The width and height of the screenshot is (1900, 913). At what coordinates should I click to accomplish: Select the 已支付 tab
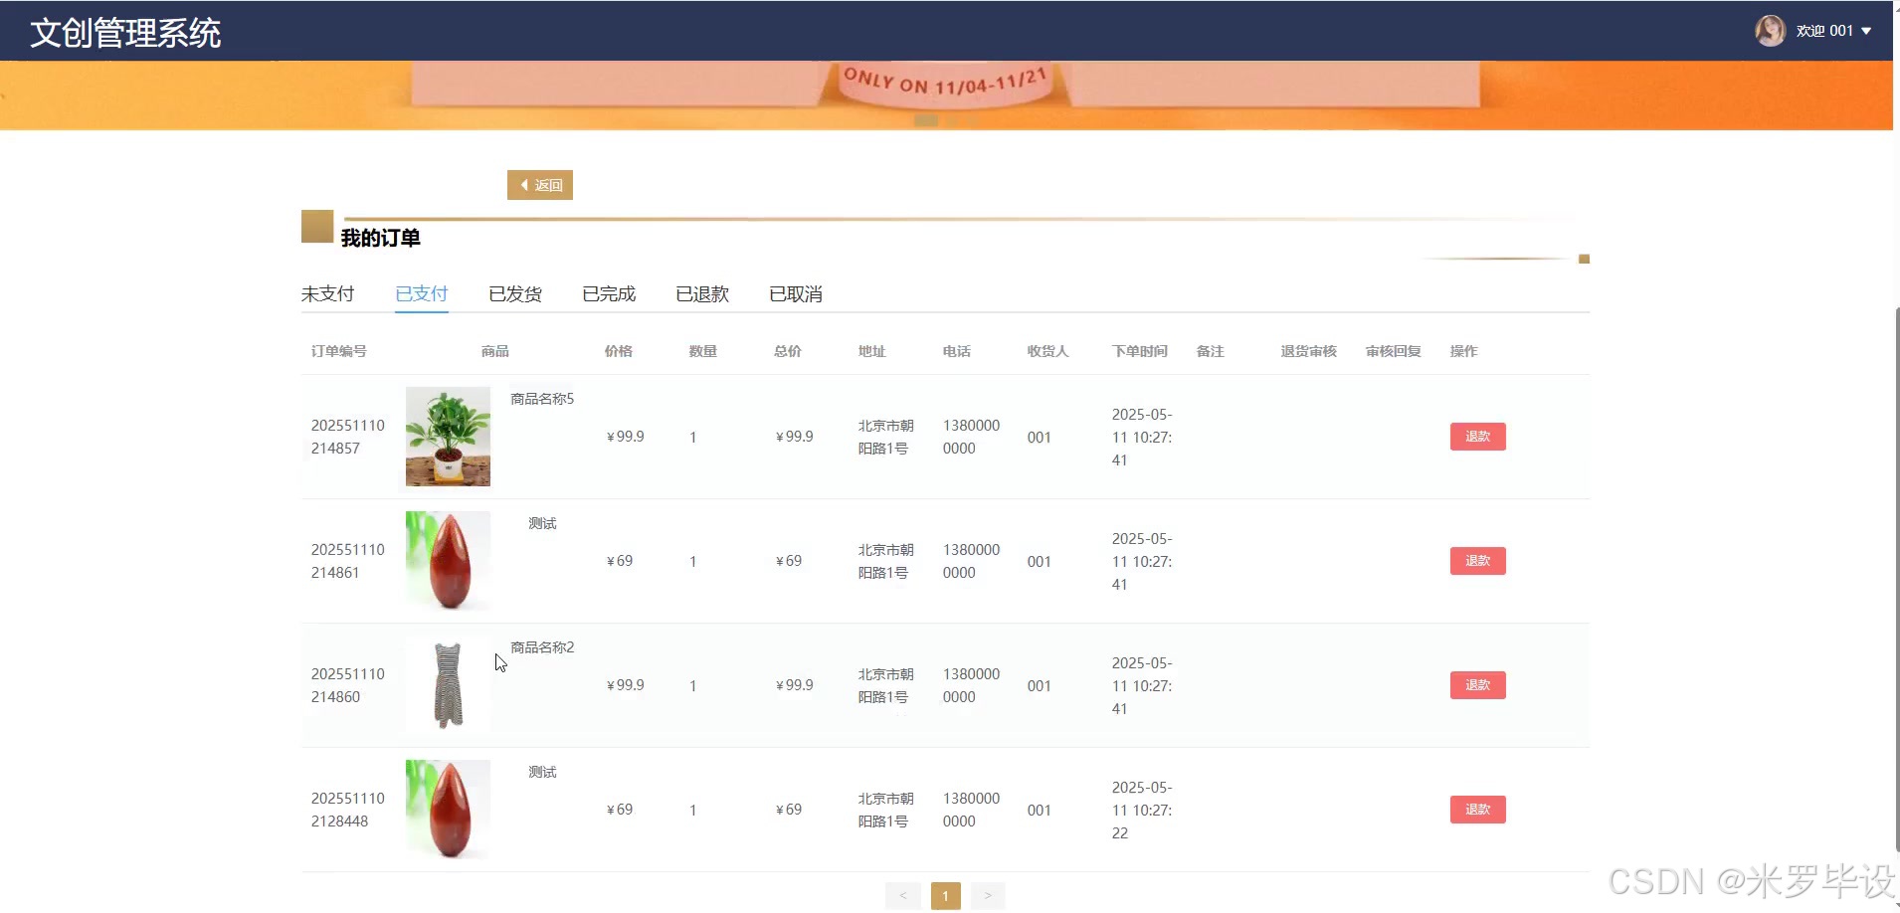pos(422,294)
